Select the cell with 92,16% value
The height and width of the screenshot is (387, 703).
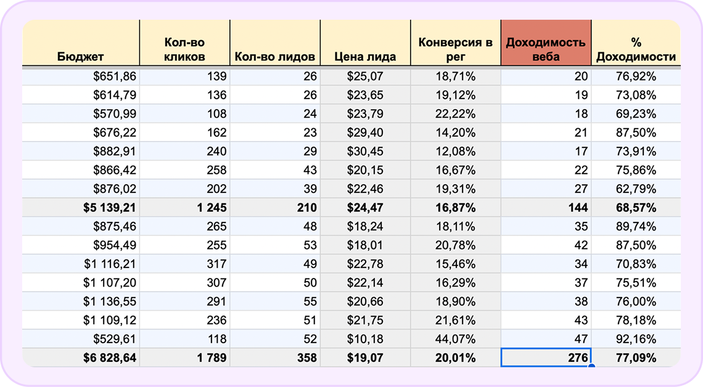[638, 338]
